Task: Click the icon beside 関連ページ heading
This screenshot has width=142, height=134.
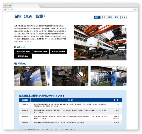Action: (x=15, y=47)
